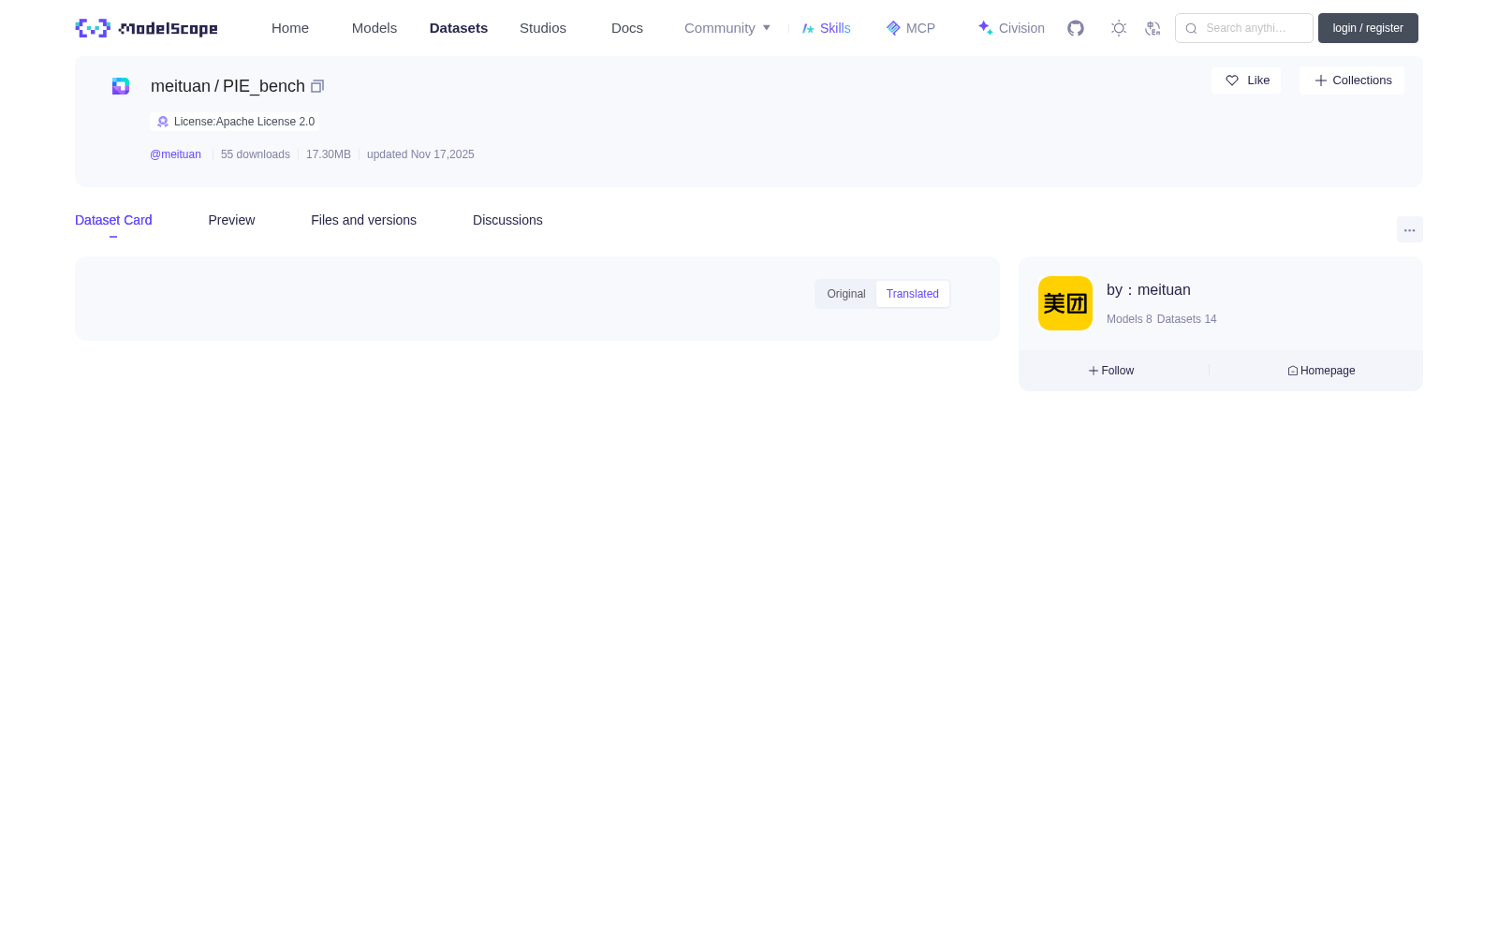Show the Original dataset card text
Image resolution: width=1498 pixels, height=936 pixels.
[x=846, y=294]
